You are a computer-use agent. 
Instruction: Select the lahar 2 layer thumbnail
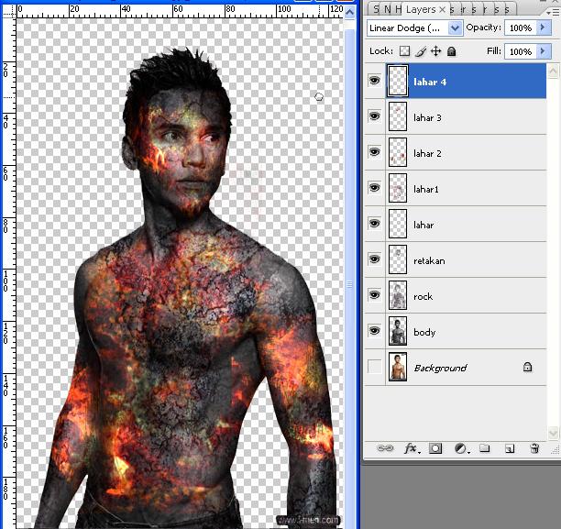click(398, 152)
